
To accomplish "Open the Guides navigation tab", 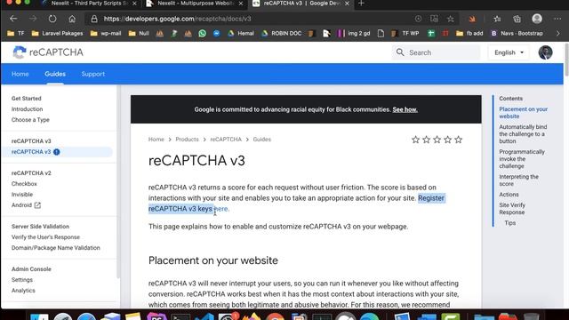I will pos(55,74).
